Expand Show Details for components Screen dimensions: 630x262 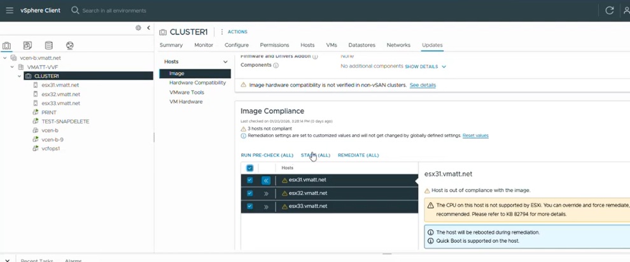[425, 66]
